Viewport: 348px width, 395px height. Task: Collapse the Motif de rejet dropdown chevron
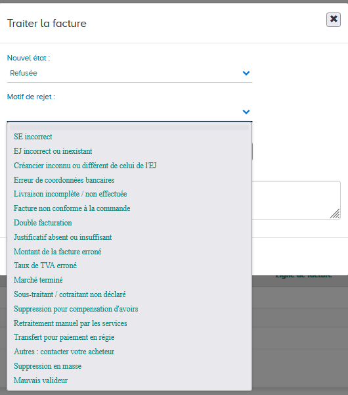click(x=246, y=112)
